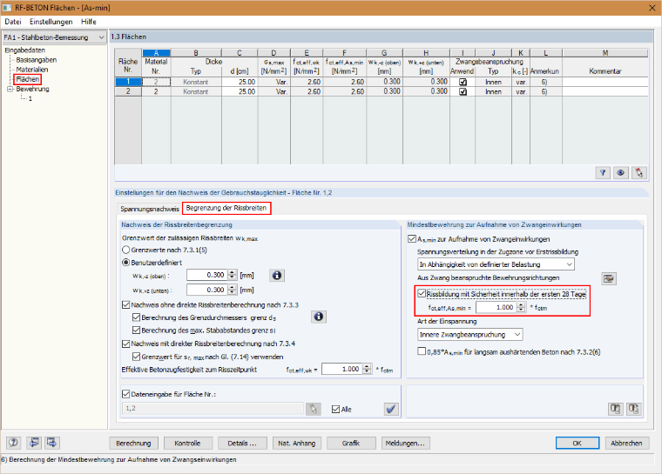This screenshot has height=474, width=662.
Task: Click the fct,eff,As,min 1.000 input field
Action: (x=496, y=307)
